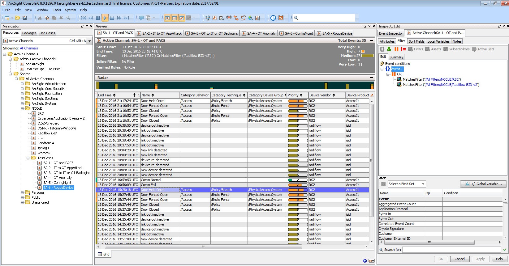The height and width of the screenshot is (266, 509).
Task: Click the Filters icon in condition toolbar
Action: 411,49
